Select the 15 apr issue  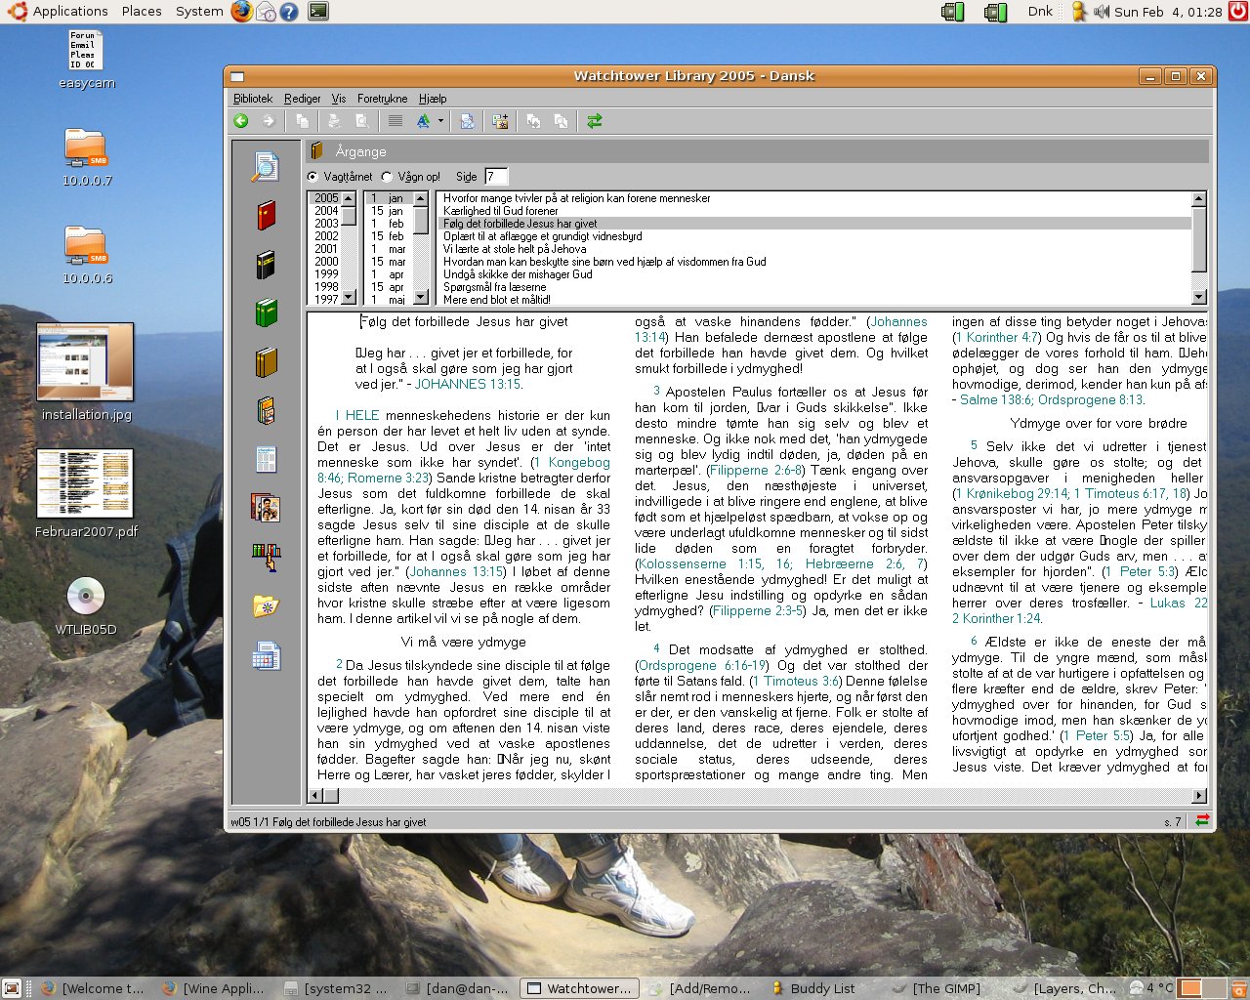pyautogui.click(x=389, y=287)
